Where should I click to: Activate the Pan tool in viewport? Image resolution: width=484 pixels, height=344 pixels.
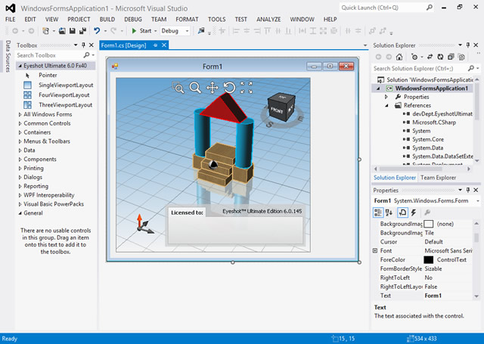point(212,88)
